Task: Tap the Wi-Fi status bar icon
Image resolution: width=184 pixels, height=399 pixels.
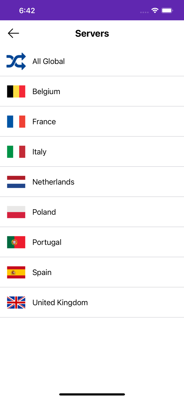Action: point(155,10)
